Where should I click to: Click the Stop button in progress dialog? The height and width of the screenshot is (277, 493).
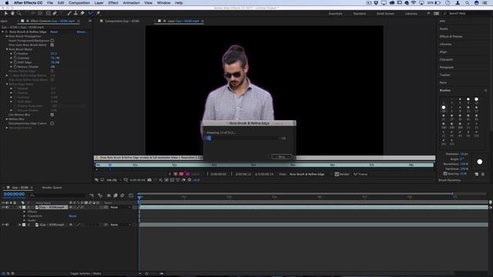[281, 157]
